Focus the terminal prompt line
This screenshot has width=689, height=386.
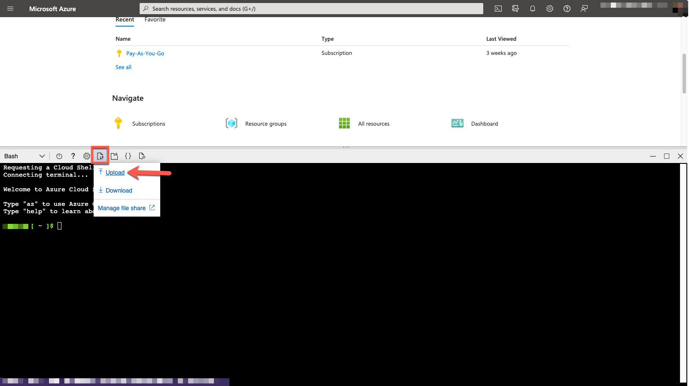click(32, 226)
